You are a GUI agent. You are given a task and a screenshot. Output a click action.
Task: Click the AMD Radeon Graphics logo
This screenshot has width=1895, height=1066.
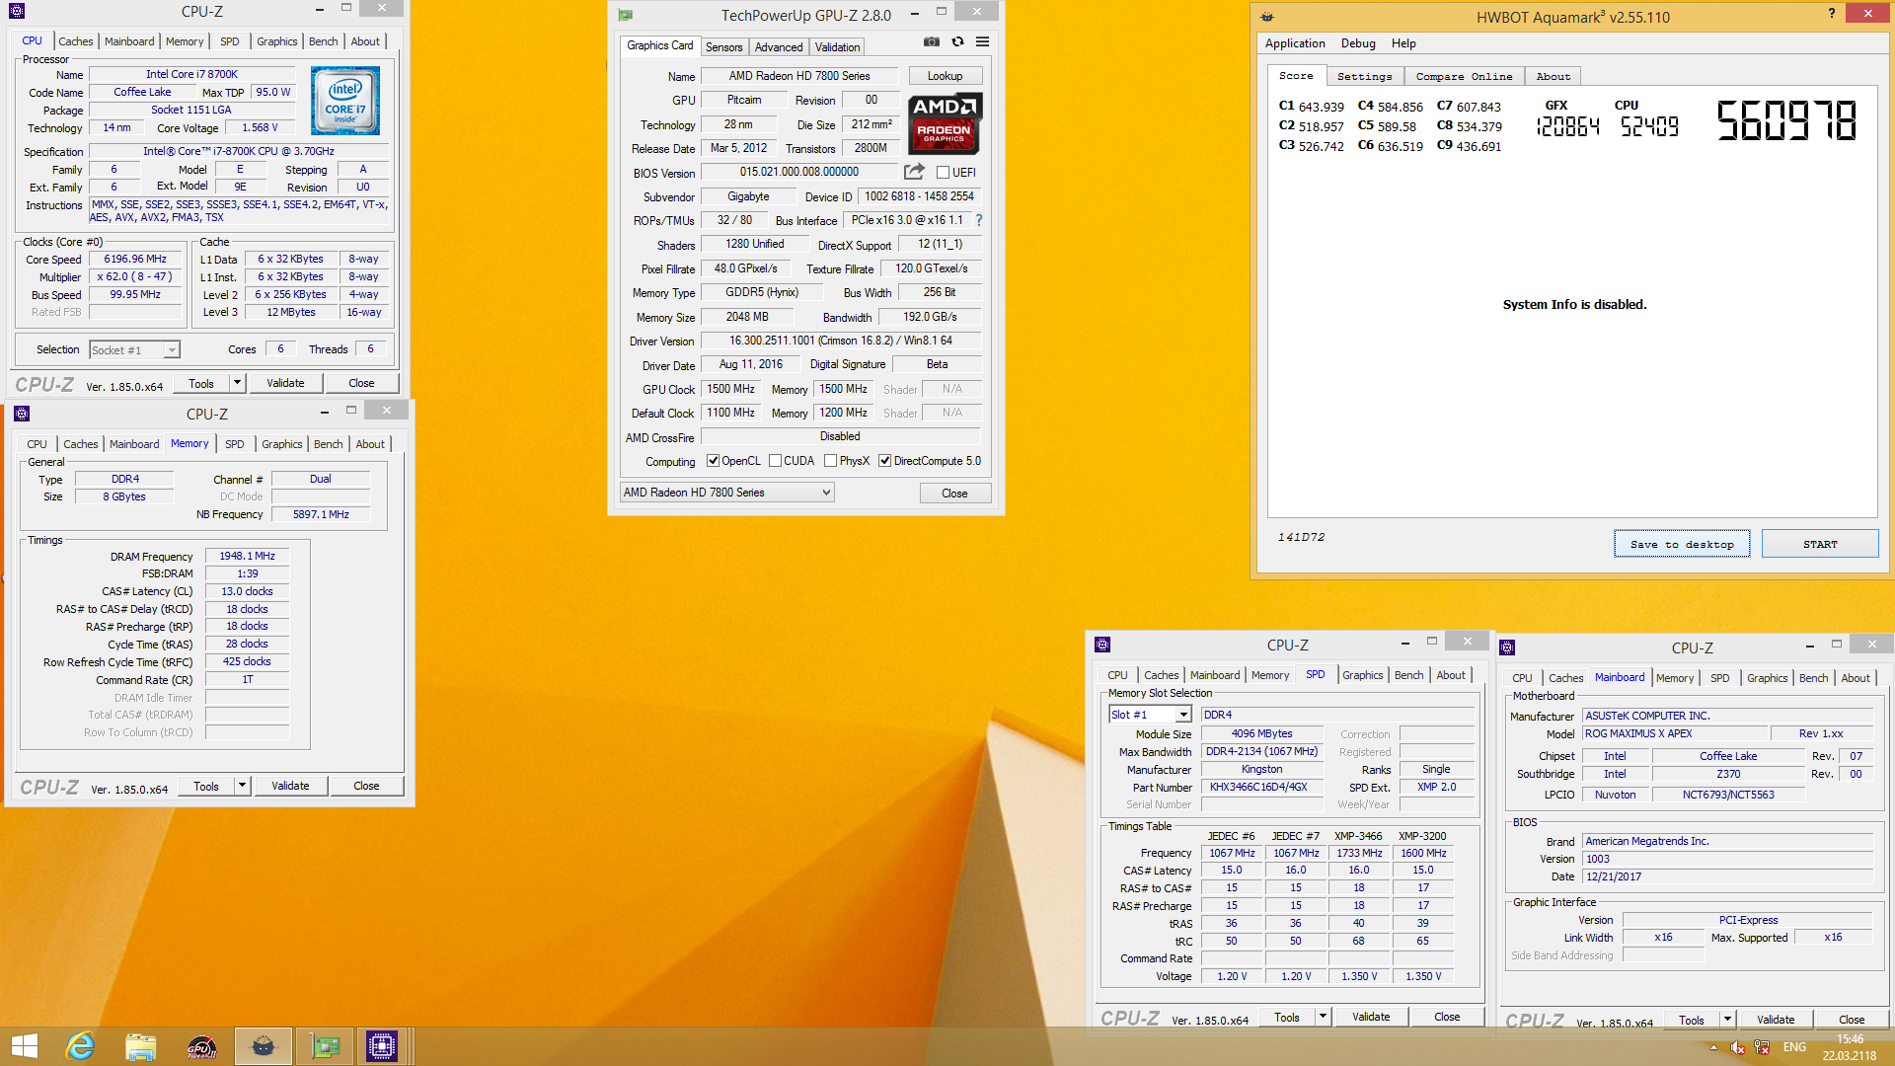pyautogui.click(x=944, y=123)
